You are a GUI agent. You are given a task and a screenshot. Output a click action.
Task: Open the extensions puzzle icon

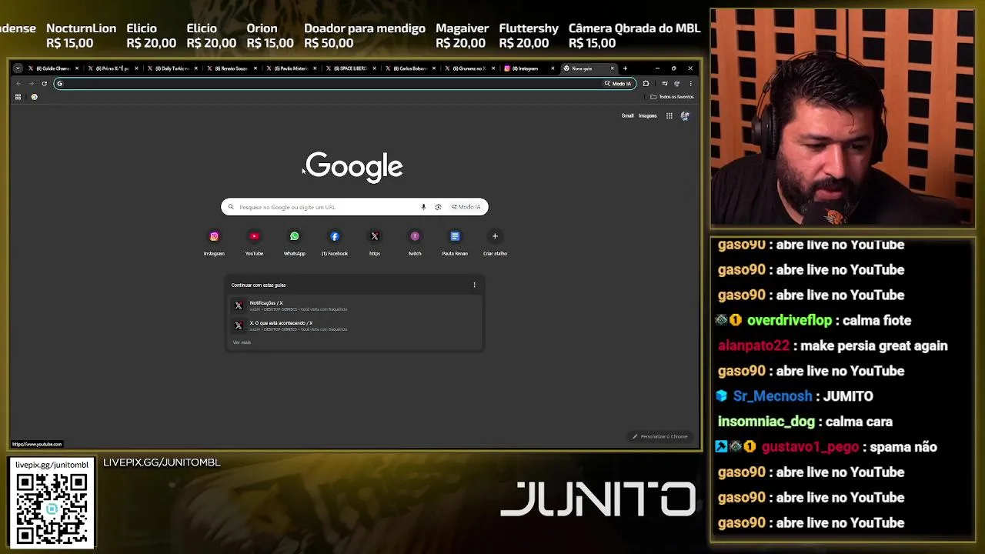pos(646,83)
